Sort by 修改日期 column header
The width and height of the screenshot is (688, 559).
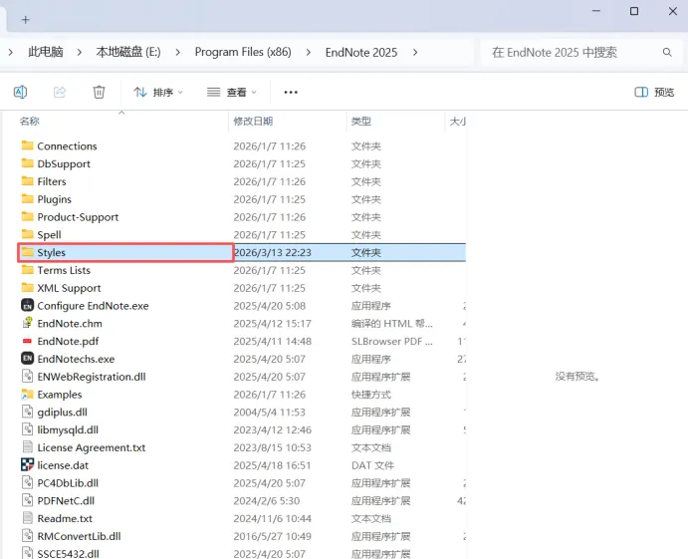[x=253, y=122]
